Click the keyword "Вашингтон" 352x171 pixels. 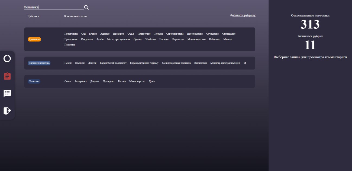(201, 63)
